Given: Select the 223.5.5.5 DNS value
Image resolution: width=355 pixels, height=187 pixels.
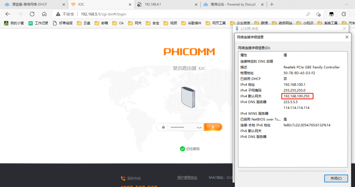Looking at the screenshot, I should pyautogui.click(x=290, y=102).
